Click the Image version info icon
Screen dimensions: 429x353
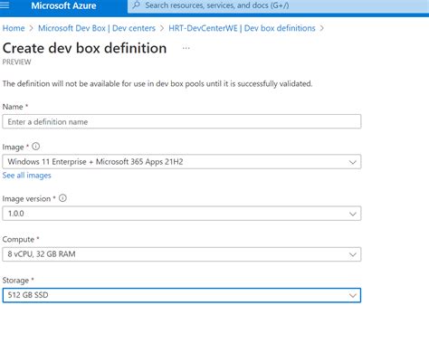pos(62,198)
